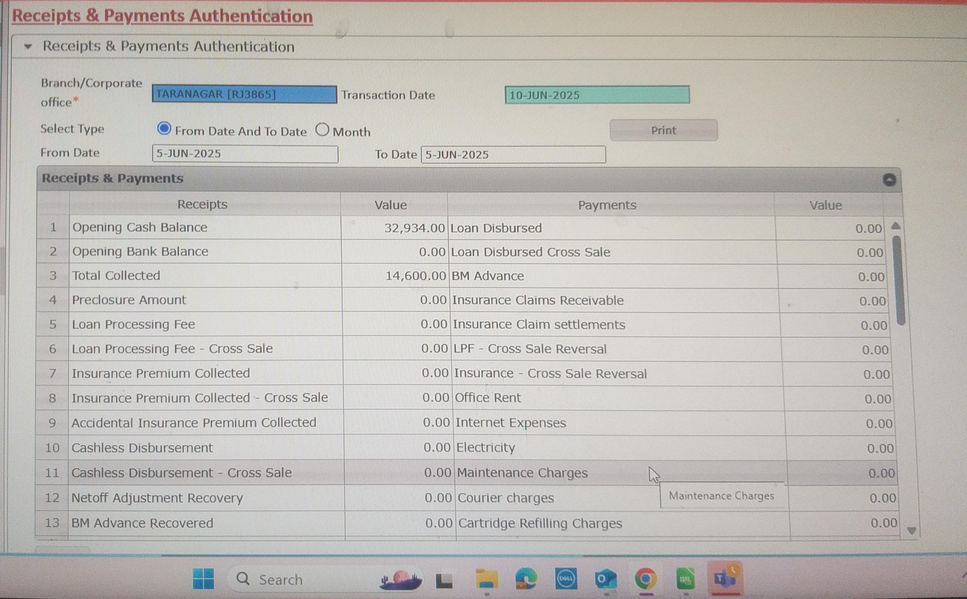The image size is (967, 599).
Task: Open LibreOffice Calc from the taskbar
Action: pos(685,579)
